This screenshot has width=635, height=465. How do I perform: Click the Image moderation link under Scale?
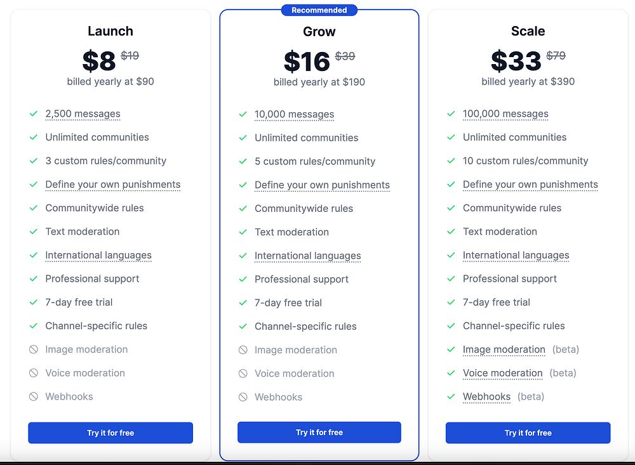pos(504,350)
